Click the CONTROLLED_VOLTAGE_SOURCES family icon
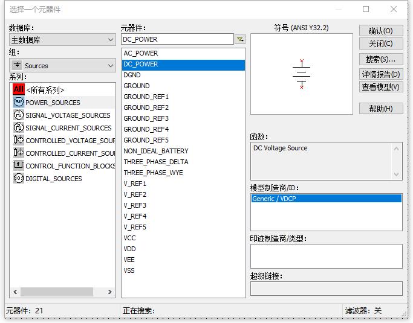 [x=18, y=140]
